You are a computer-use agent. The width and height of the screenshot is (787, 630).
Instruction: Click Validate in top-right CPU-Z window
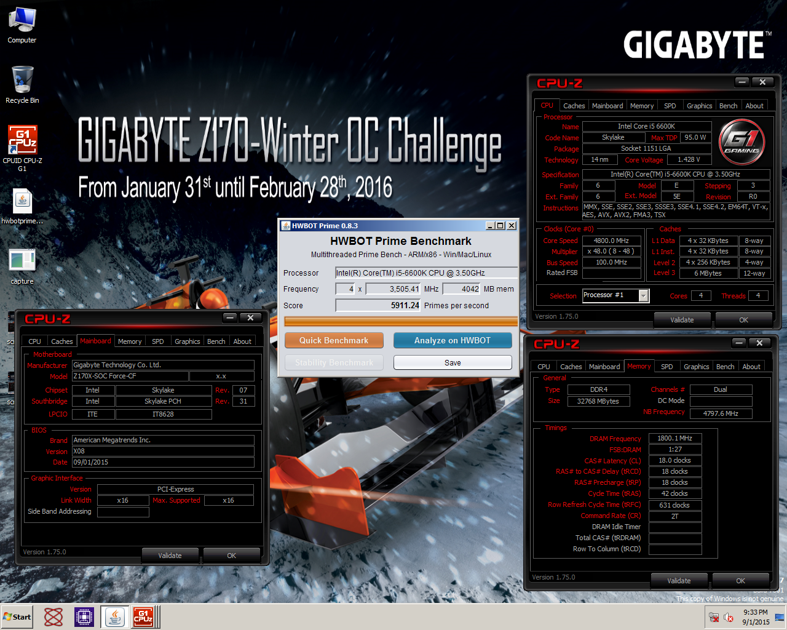point(682,320)
